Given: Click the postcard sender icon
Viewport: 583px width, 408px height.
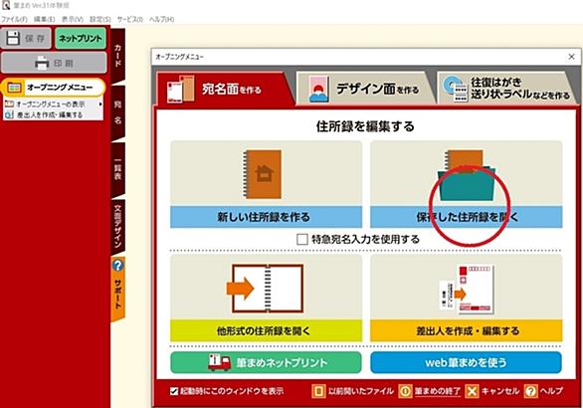Looking at the screenshot, I should (467, 289).
